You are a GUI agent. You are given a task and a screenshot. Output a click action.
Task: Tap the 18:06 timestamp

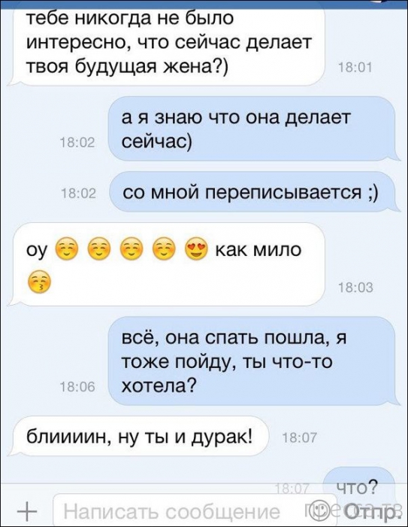pyautogui.click(x=78, y=387)
